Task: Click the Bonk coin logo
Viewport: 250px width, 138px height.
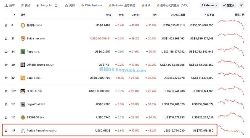Action: tap(23, 78)
